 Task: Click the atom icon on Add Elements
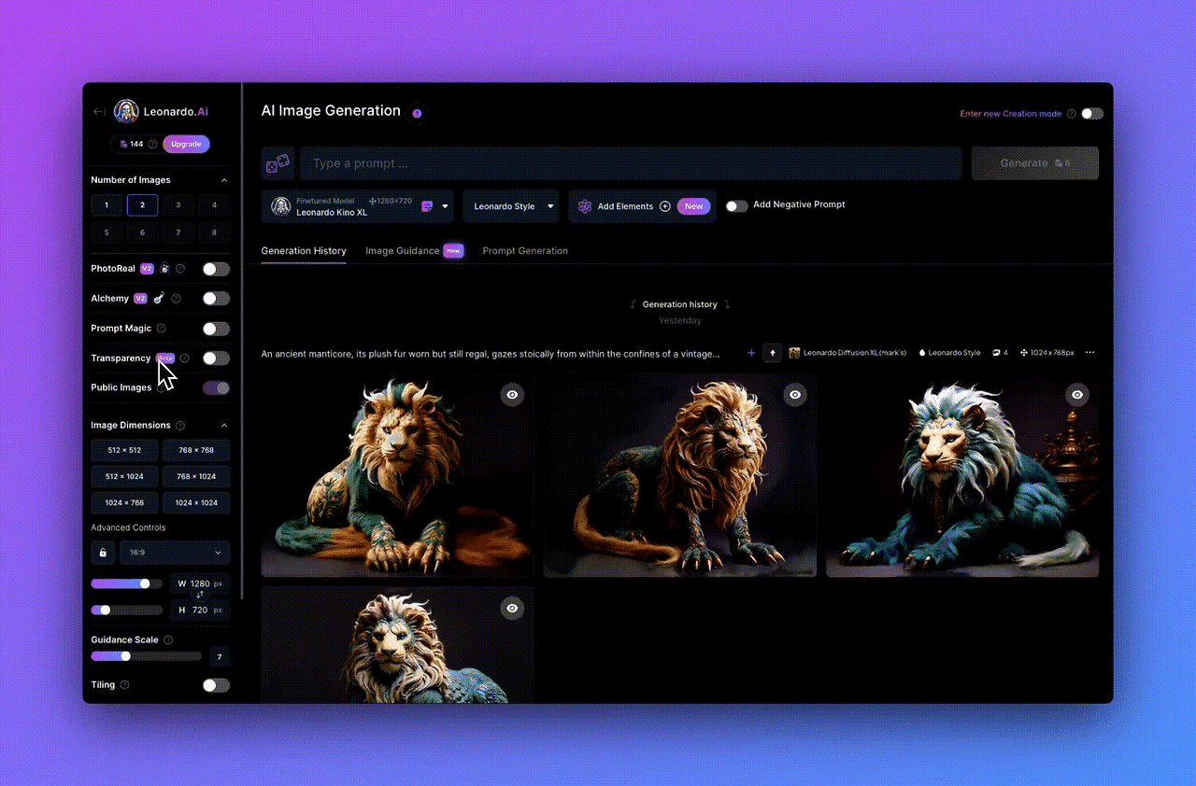click(585, 206)
